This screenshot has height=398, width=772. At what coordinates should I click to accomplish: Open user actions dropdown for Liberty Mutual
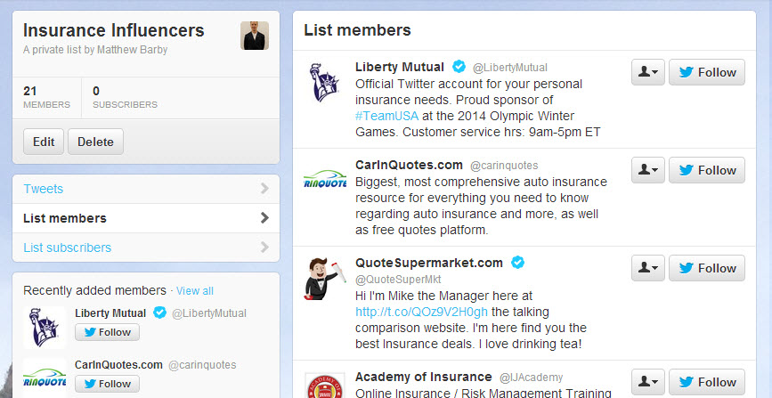(647, 72)
